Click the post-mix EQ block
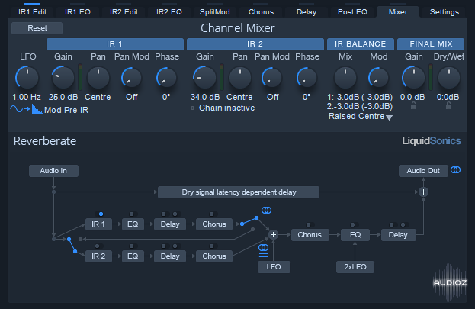The width and height of the screenshot is (475, 309). tap(355, 235)
